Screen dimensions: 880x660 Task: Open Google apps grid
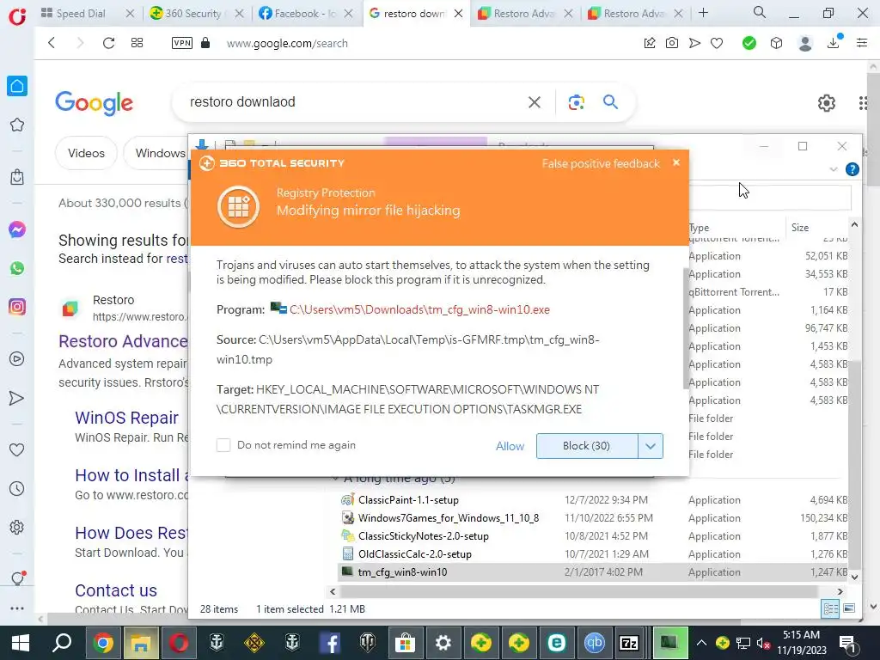coord(863,103)
